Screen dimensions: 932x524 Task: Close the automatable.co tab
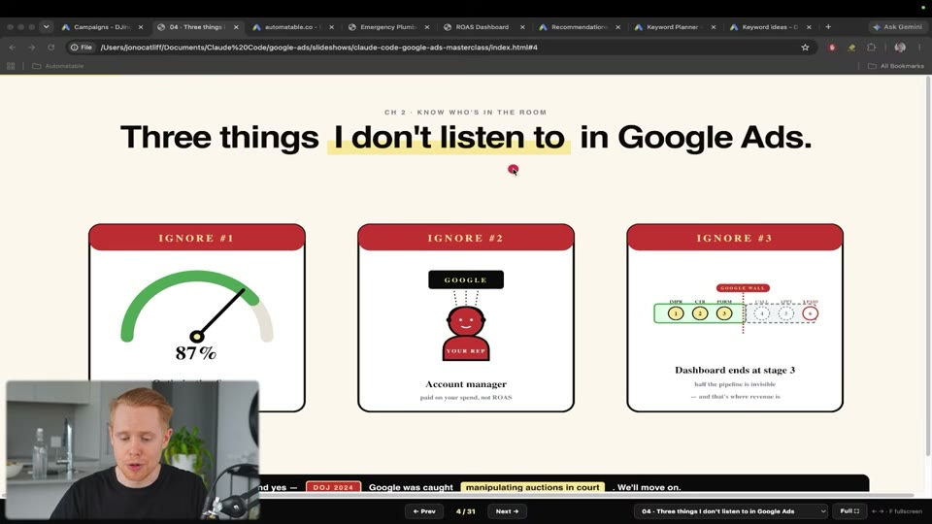[x=332, y=27]
